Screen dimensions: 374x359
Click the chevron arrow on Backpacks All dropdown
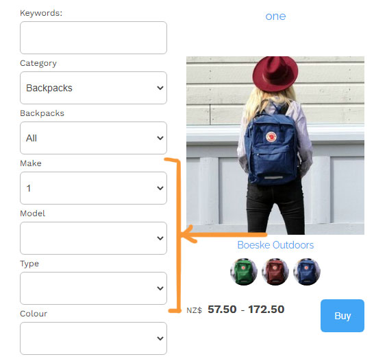pos(160,138)
